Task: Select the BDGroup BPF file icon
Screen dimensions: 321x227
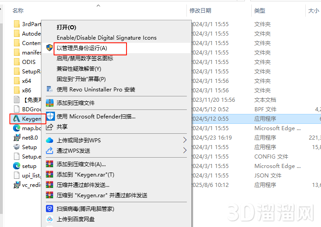Action: click(x=17, y=109)
